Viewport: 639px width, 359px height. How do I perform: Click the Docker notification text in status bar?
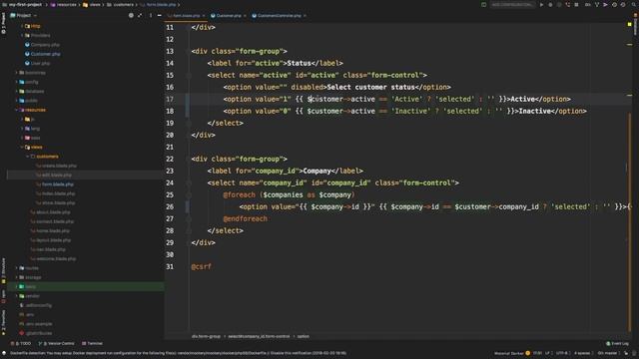tap(178, 353)
